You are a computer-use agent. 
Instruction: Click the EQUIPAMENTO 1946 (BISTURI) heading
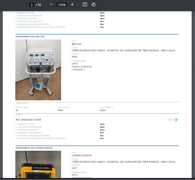click(x=30, y=37)
